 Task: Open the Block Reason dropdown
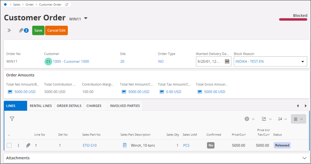click(303, 61)
